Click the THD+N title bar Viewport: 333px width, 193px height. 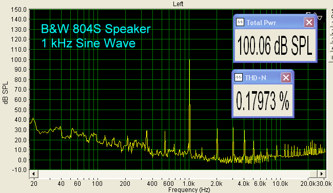pos(263,77)
